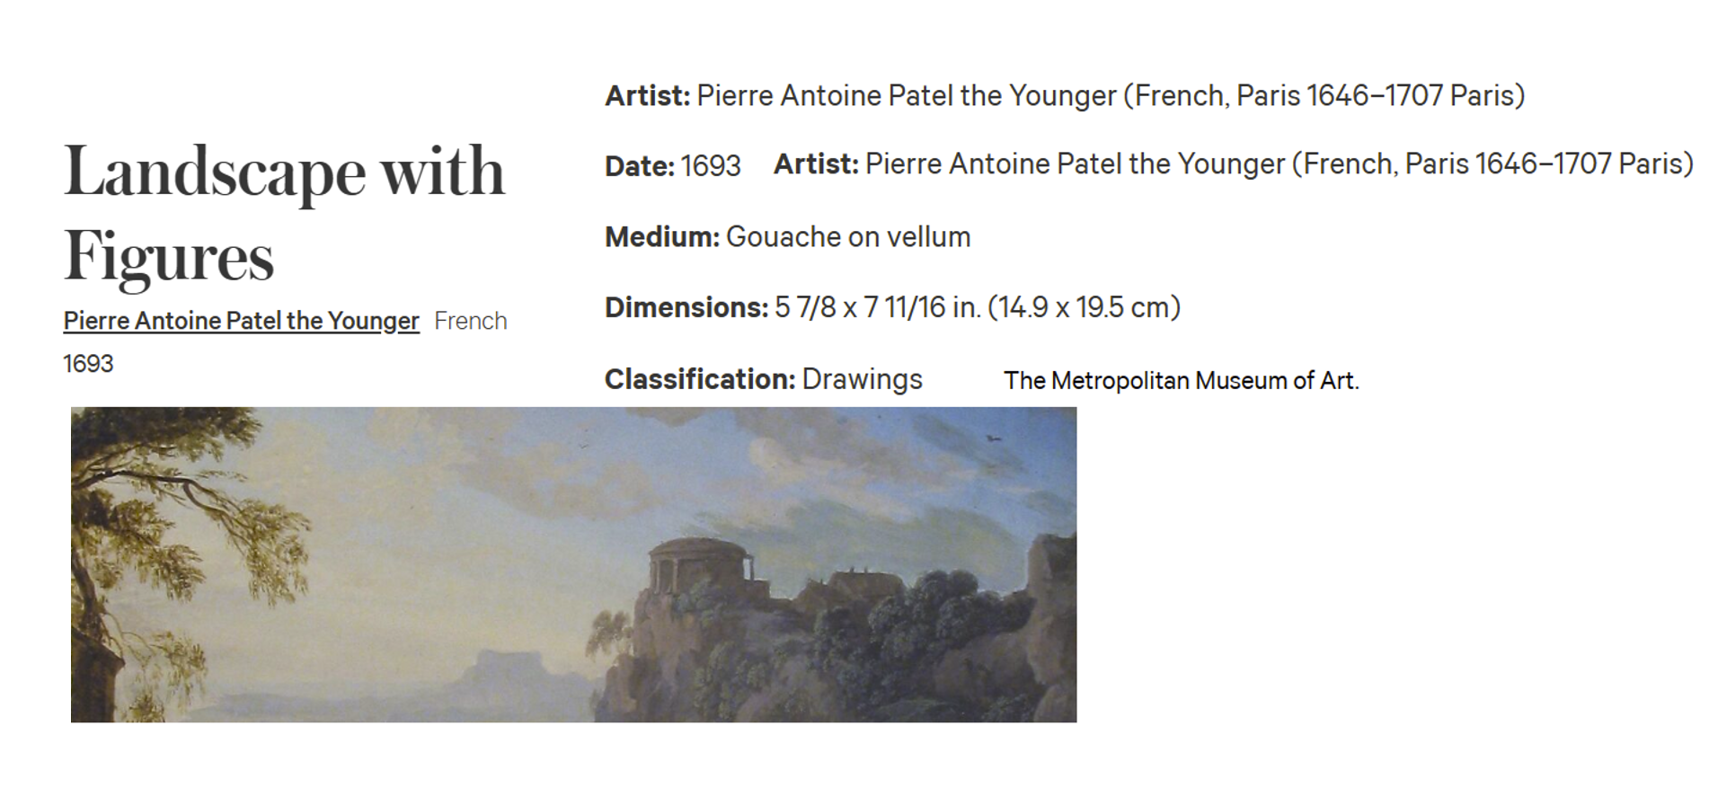Click the bold Date: label

point(639,166)
